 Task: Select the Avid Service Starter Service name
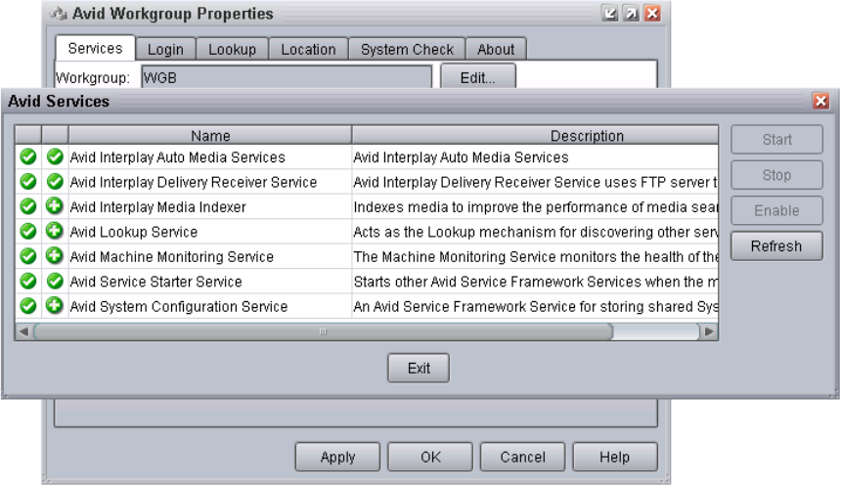coord(156,282)
